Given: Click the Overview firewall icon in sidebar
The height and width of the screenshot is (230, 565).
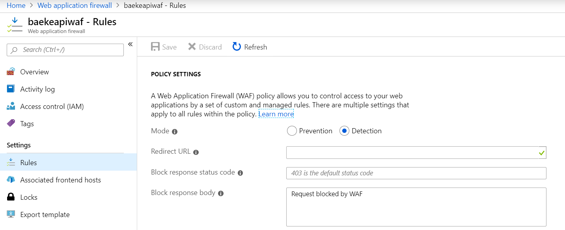Looking at the screenshot, I should coord(11,72).
